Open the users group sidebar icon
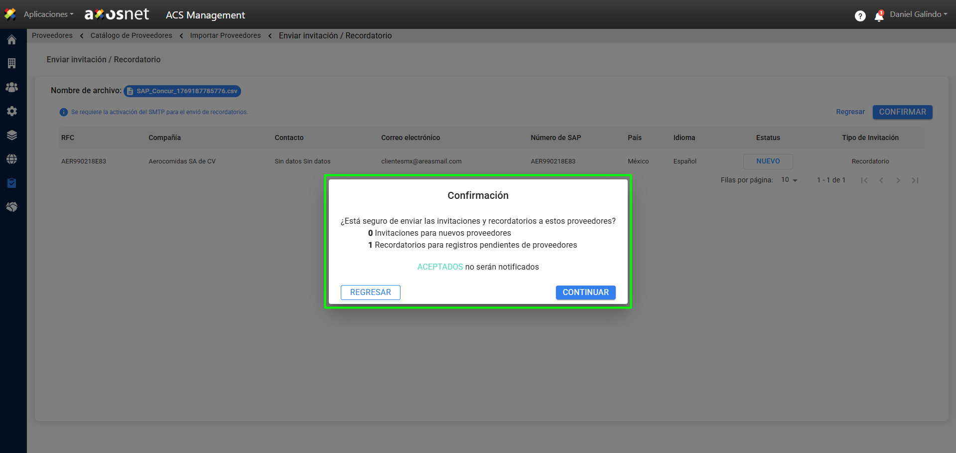 [x=12, y=87]
